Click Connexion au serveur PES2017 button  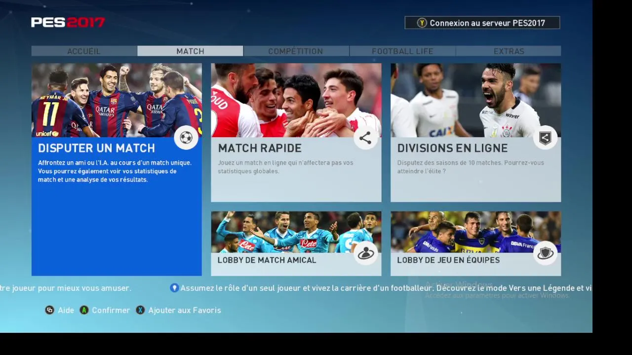(482, 23)
